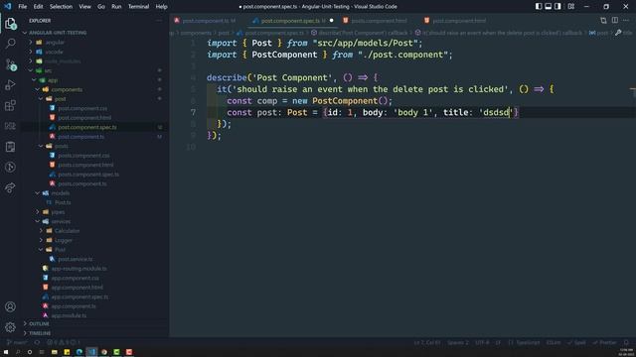This screenshot has height=357, width=636.
Task: Toggle the secondary side bar layout button
Action: pos(558,7)
